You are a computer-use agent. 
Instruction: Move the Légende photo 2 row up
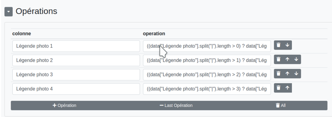(x=287, y=59)
